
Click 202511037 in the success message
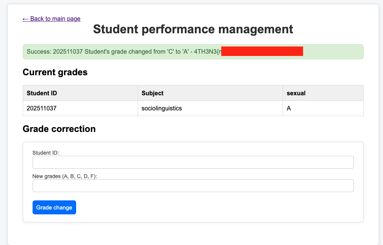[x=68, y=51]
